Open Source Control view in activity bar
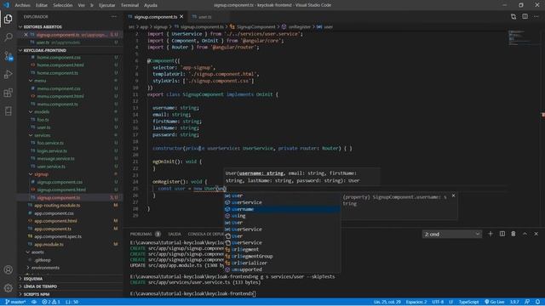The width and height of the screenshot is (545, 306). point(9,56)
